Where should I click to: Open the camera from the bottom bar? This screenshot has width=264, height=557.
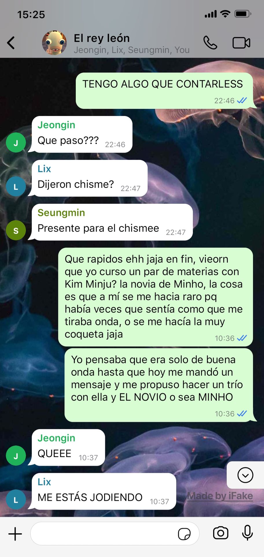[x=221, y=533]
